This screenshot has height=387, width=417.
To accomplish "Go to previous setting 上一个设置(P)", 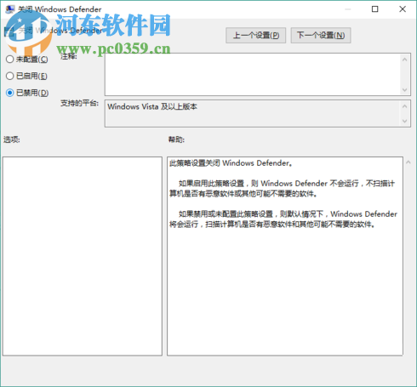I will tap(255, 36).
